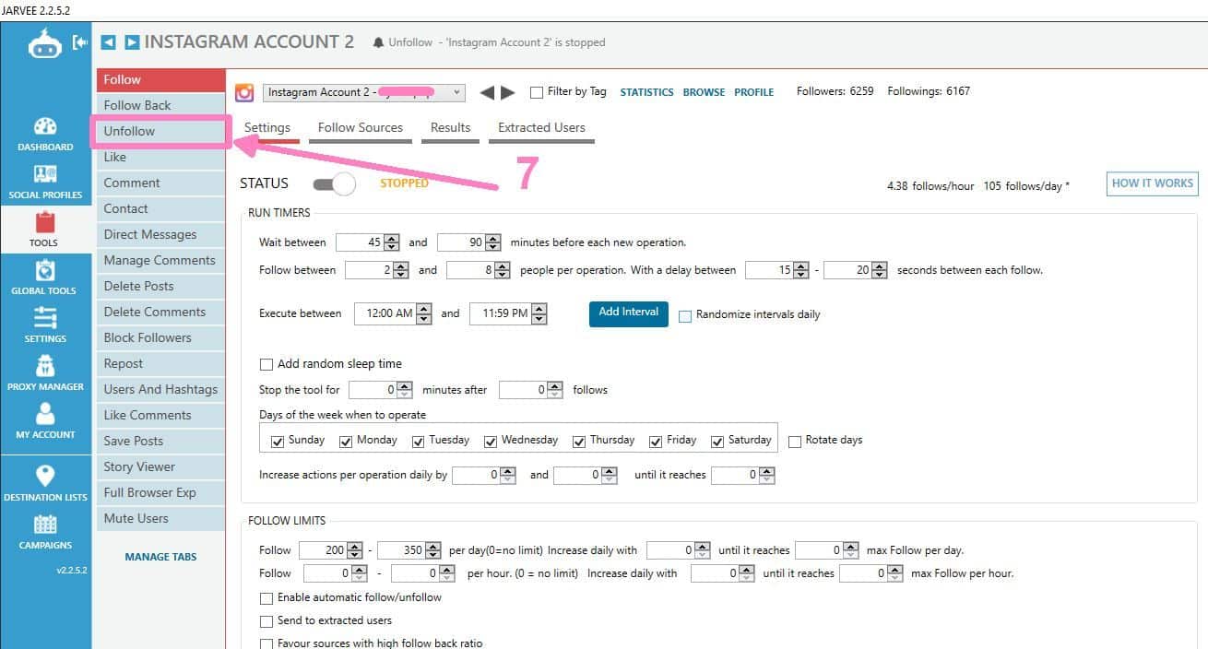This screenshot has width=1208, height=649.
Task: Go to previous tool using blue left-arrow icon
Action: click(x=109, y=42)
